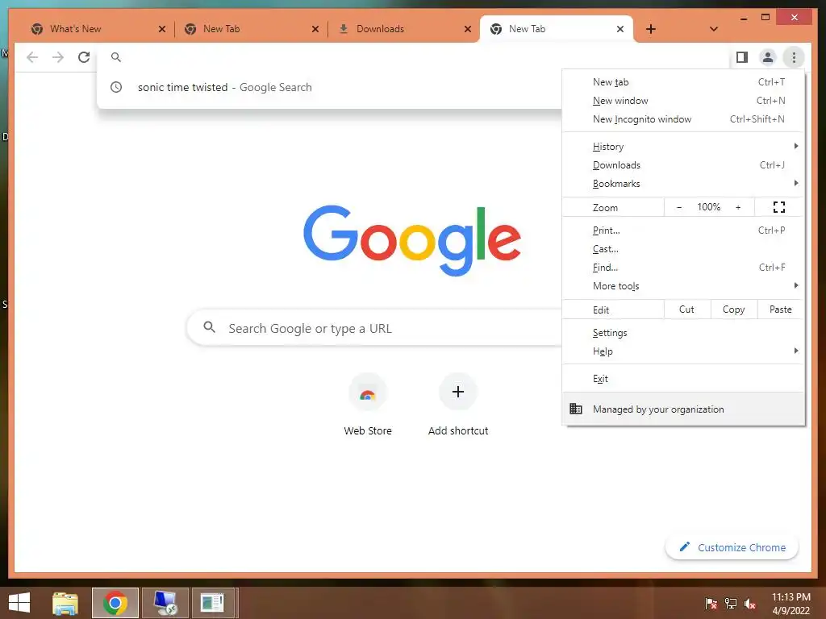Click the muted volume tray icon

pos(750,603)
